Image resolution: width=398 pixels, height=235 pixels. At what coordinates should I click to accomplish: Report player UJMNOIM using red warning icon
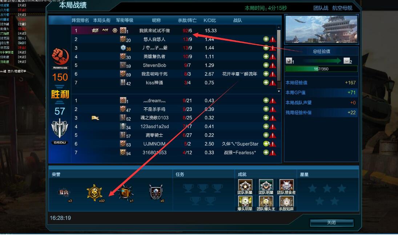point(273,144)
